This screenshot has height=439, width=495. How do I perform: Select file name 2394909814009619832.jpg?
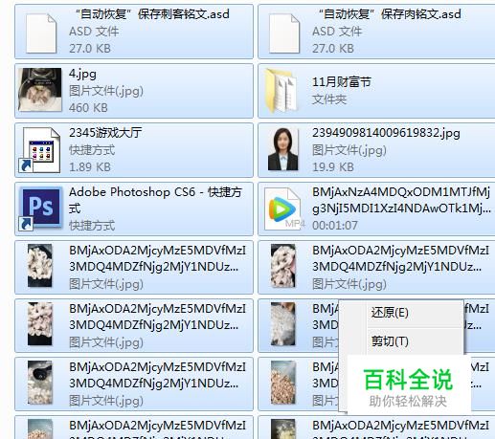tap(386, 133)
